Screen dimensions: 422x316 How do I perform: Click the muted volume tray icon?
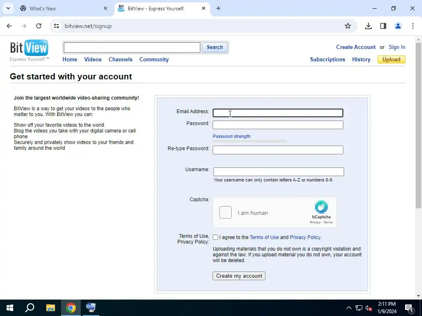tap(369, 308)
